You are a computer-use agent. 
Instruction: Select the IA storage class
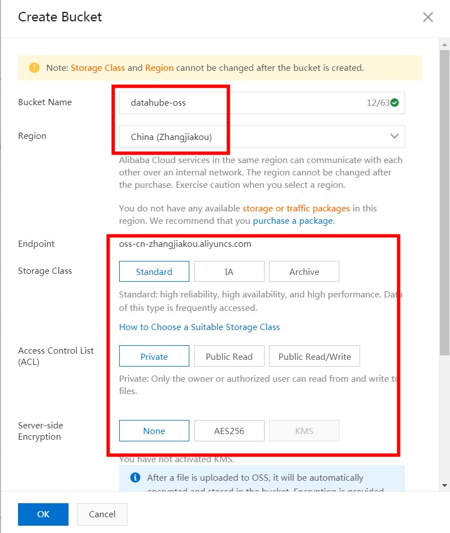(229, 271)
